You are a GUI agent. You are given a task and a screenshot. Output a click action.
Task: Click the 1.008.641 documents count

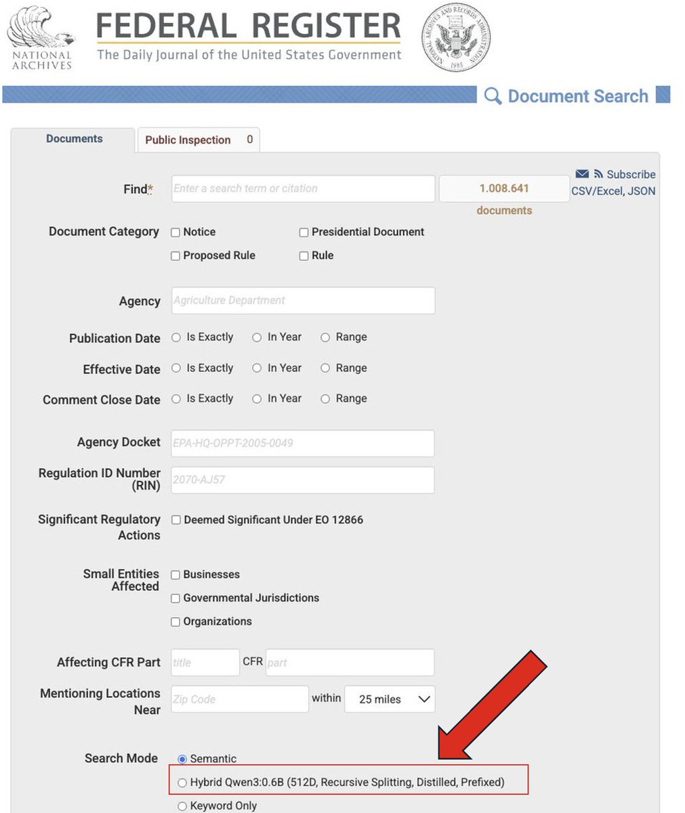(x=504, y=189)
